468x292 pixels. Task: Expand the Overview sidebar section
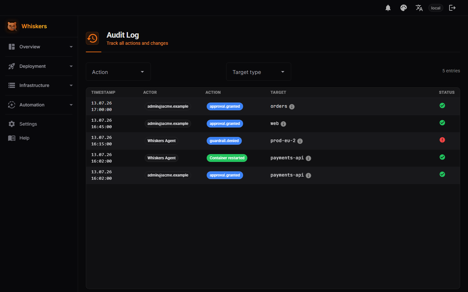[39, 47]
